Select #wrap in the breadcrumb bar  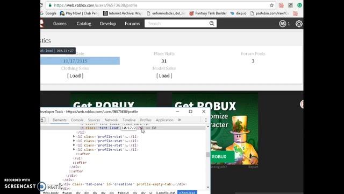(67, 192)
